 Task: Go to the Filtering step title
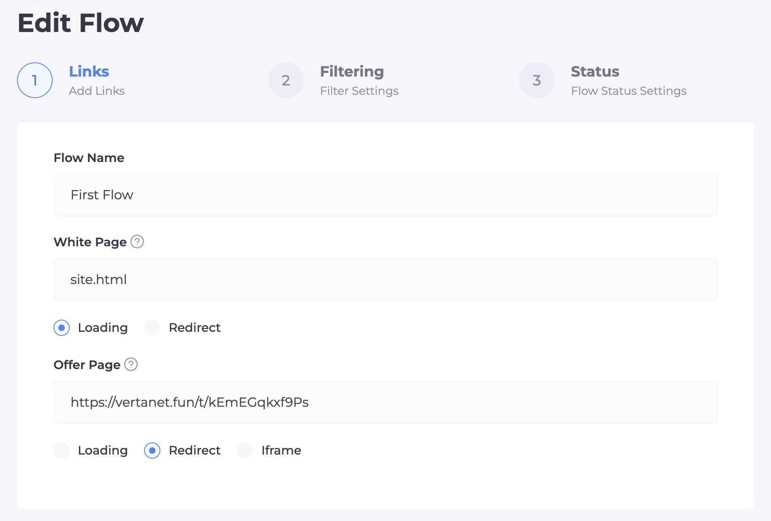pyautogui.click(x=351, y=71)
